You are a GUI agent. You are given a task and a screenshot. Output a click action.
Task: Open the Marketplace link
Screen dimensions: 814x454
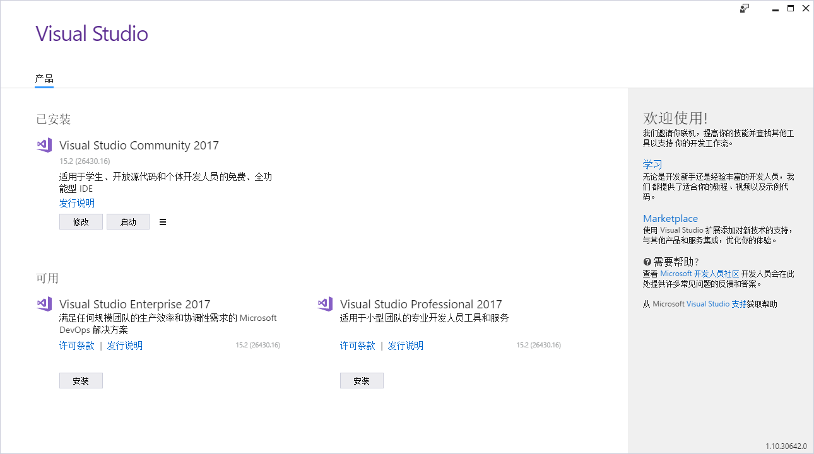pyautogui.click(x=670, y=219)
